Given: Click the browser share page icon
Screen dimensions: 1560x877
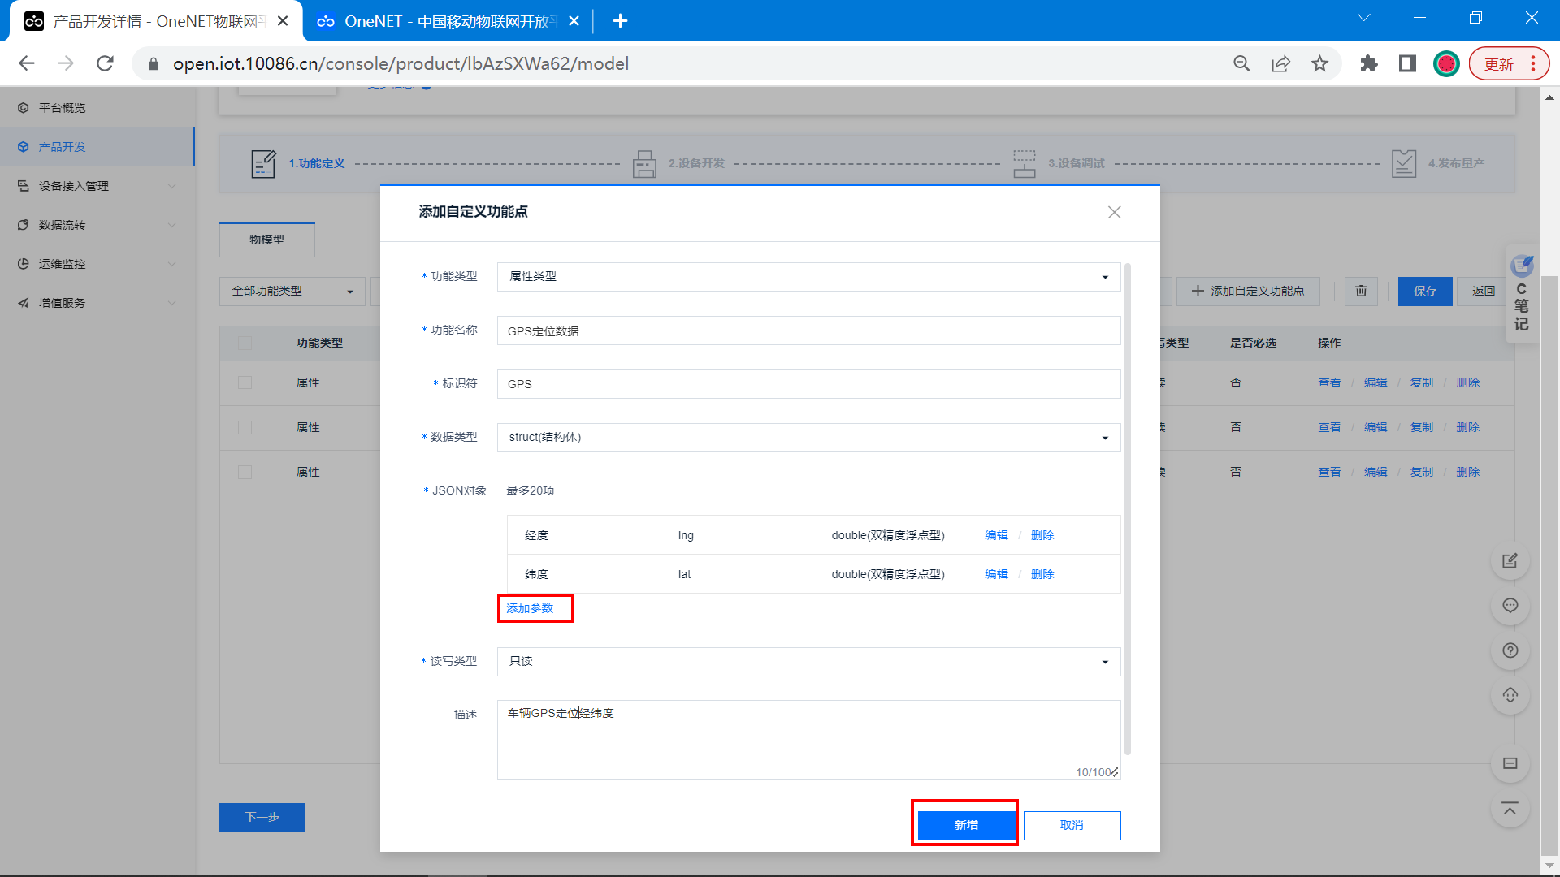Looking at the screenshot, I should pos(1280,63).
